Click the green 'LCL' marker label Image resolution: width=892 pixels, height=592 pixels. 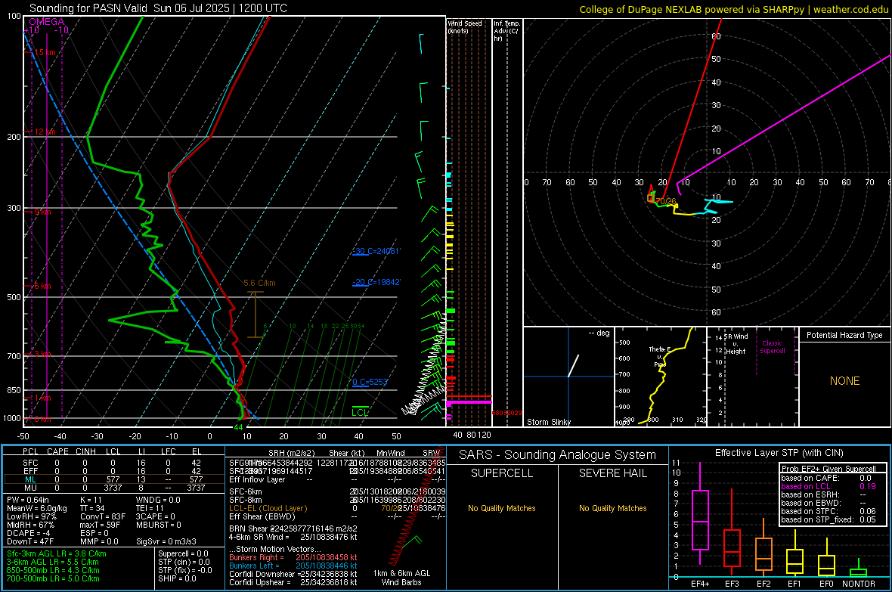click(x=360, y=412)
